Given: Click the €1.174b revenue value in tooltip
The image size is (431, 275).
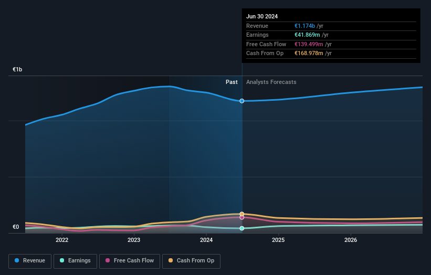Looking at the screenshot, I should [304, 26].
